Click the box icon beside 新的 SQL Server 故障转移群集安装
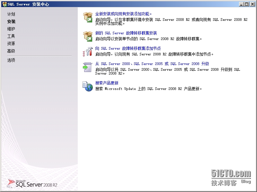The height and width of the screenshot is (192, 257). (88, 36)
